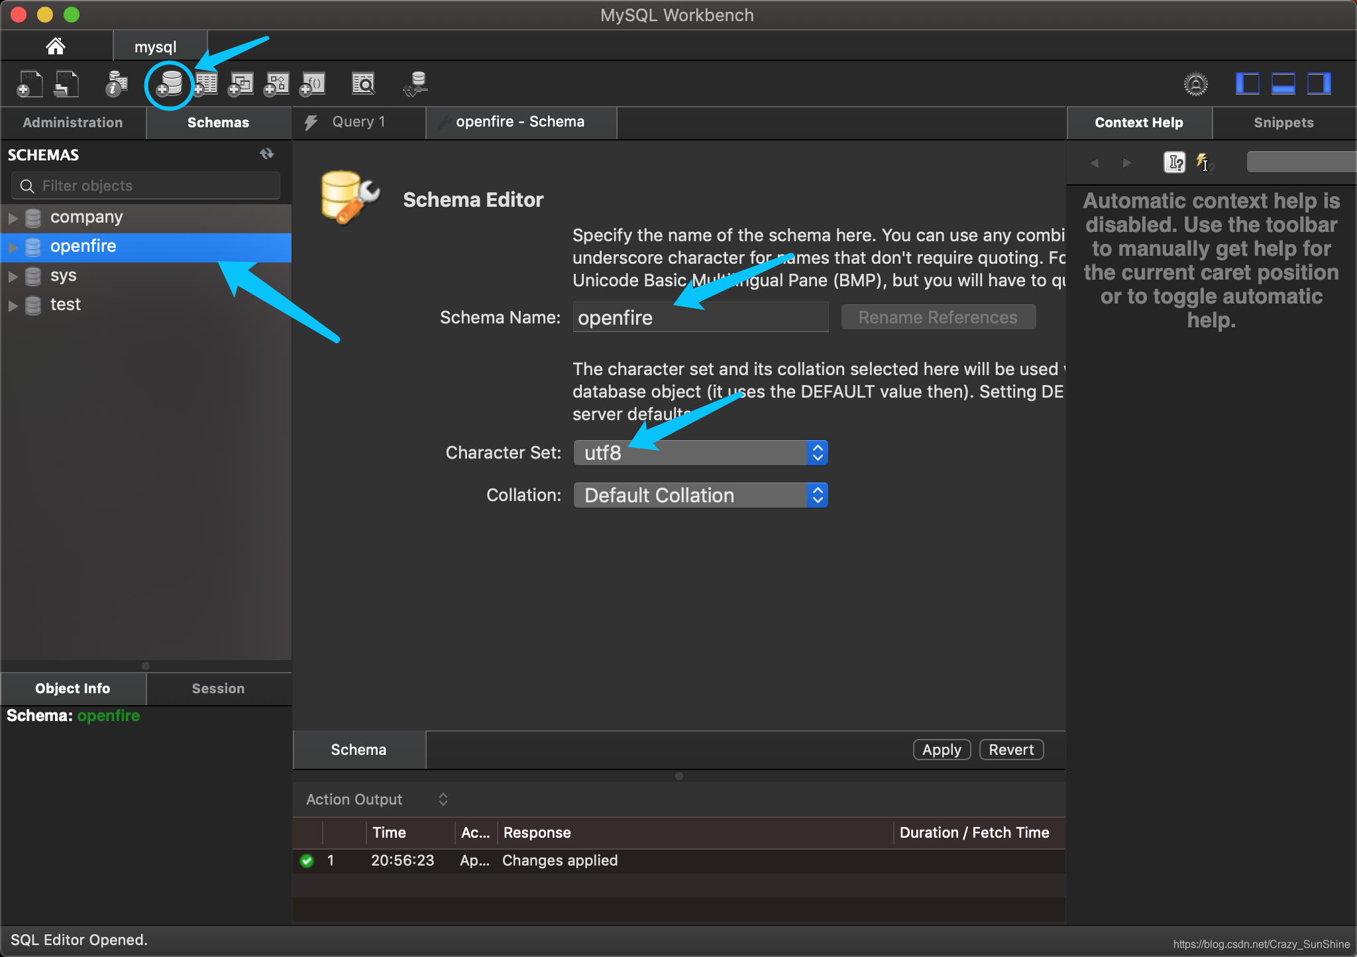Open the Snippets tab
The image size is (1357, 957).
(1283, 123)
